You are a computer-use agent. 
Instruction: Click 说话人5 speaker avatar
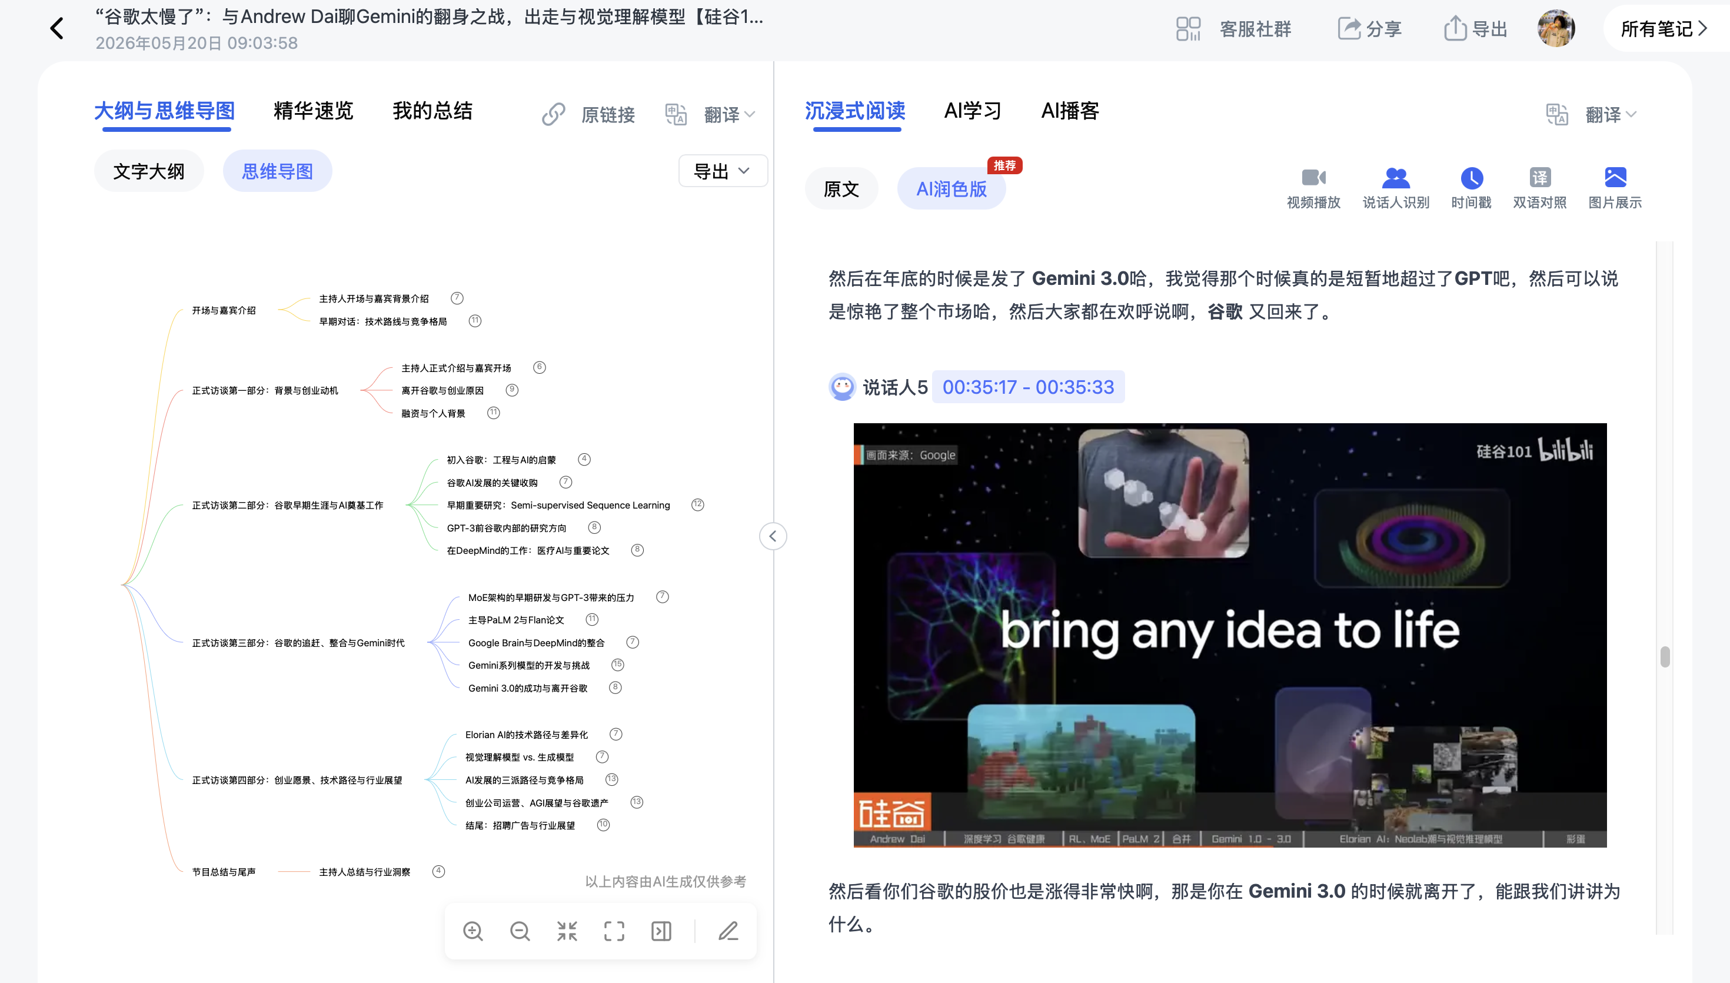pyautogui.click(x=842, y=387)
